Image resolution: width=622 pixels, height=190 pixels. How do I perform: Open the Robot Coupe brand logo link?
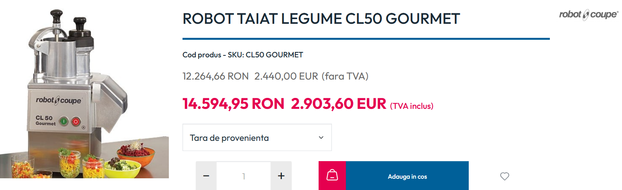point(588,15)
